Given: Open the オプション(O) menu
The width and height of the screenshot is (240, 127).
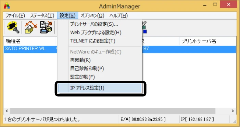Looking at the screenshot, I should (x=92, y=15).
